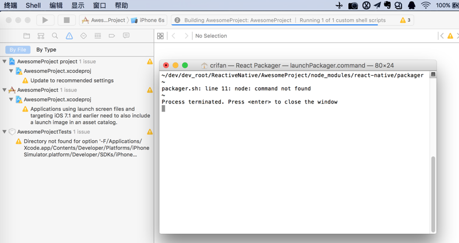Screen dimensions: 459x243
Task: Click the camera icon in menu bar
Action: 353,6
